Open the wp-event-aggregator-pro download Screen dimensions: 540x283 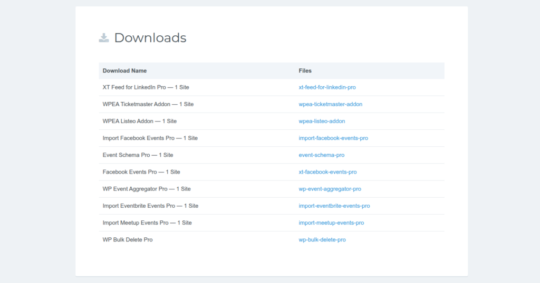coord(330,189)
